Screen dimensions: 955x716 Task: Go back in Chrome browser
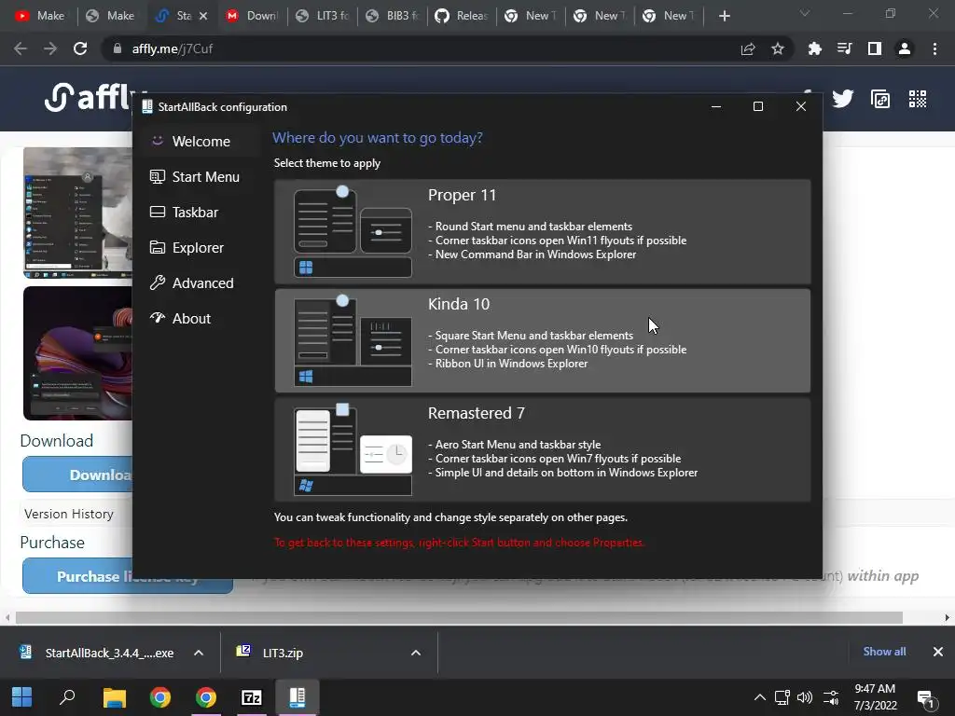click(21, 48)
